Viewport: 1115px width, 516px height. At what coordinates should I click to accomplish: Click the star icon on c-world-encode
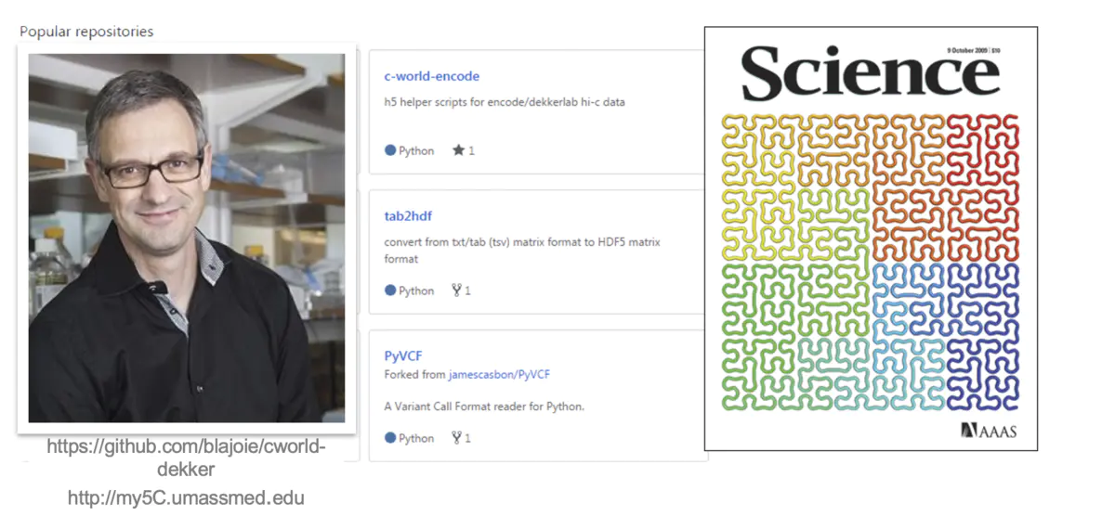pyautogui.click(x=457, y=150)
